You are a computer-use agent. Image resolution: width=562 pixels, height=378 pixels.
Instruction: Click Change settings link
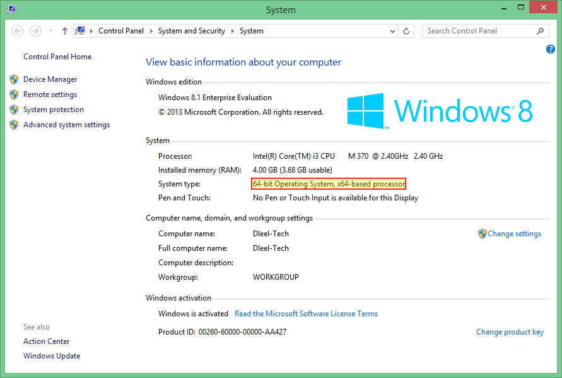[x=514, y=234]
